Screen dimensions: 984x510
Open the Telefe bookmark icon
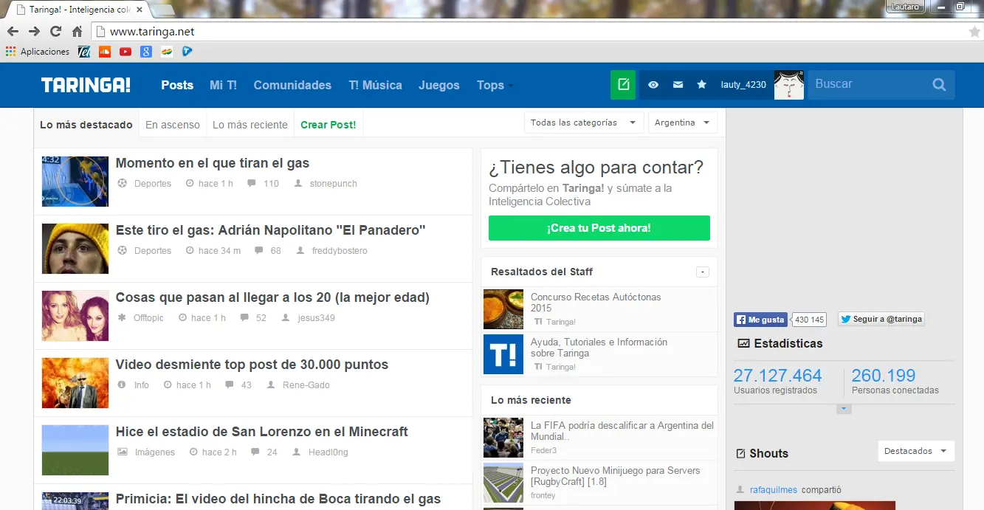click(x=84, y=52)
